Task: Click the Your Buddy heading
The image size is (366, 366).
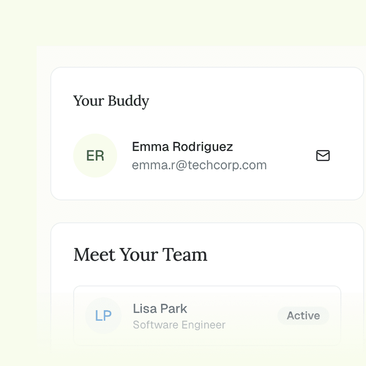Action: (x=111, y=101)
